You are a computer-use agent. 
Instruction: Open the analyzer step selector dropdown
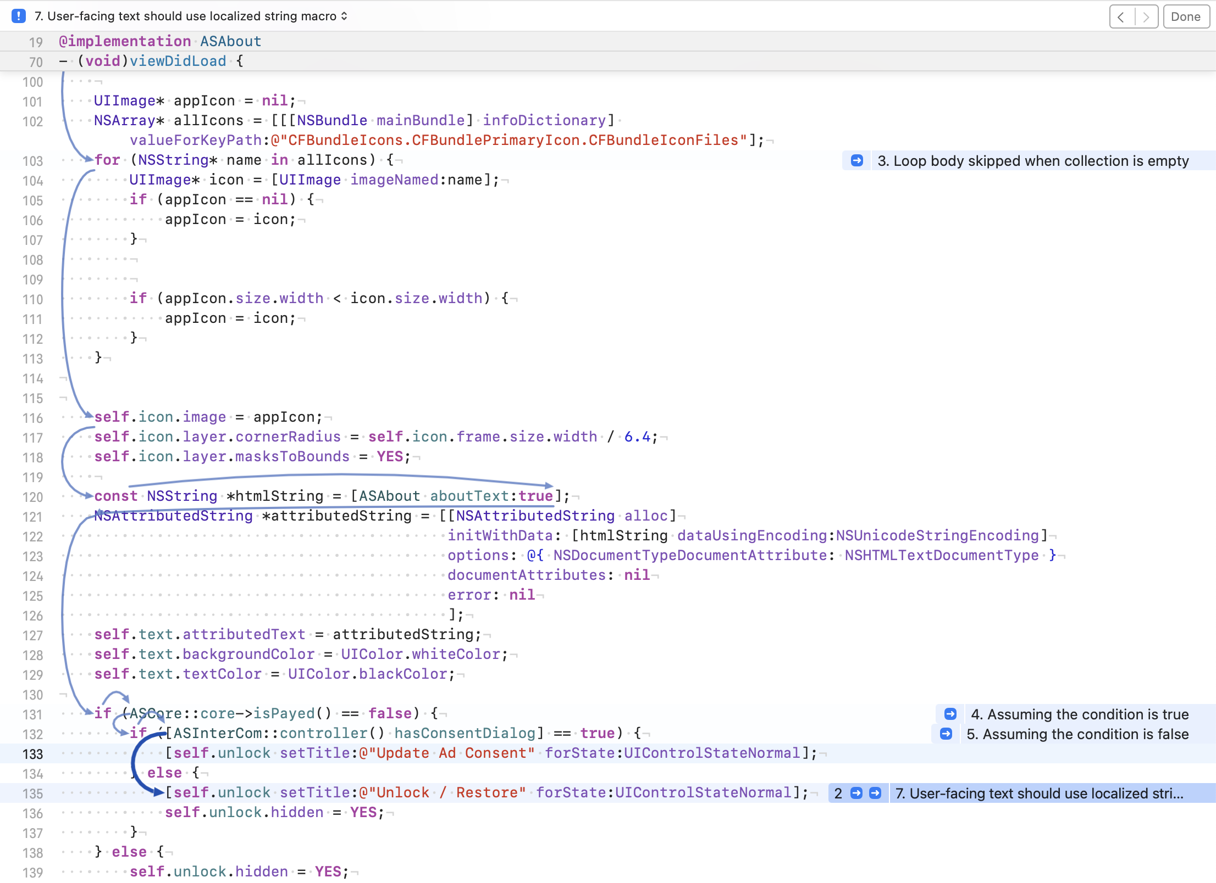[191, 16]
